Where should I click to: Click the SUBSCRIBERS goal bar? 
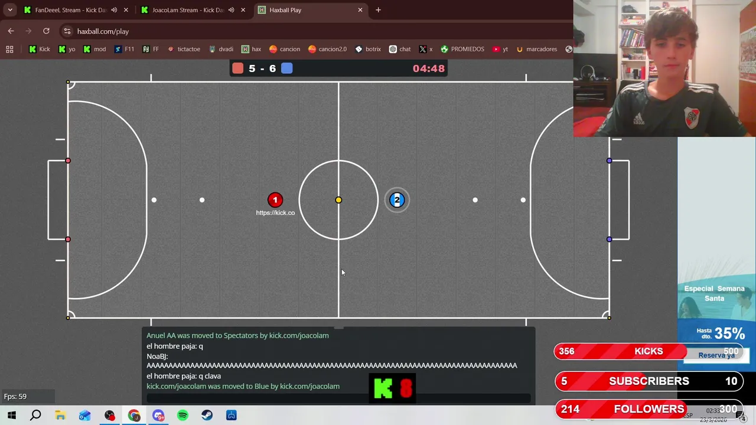(649, 381)
